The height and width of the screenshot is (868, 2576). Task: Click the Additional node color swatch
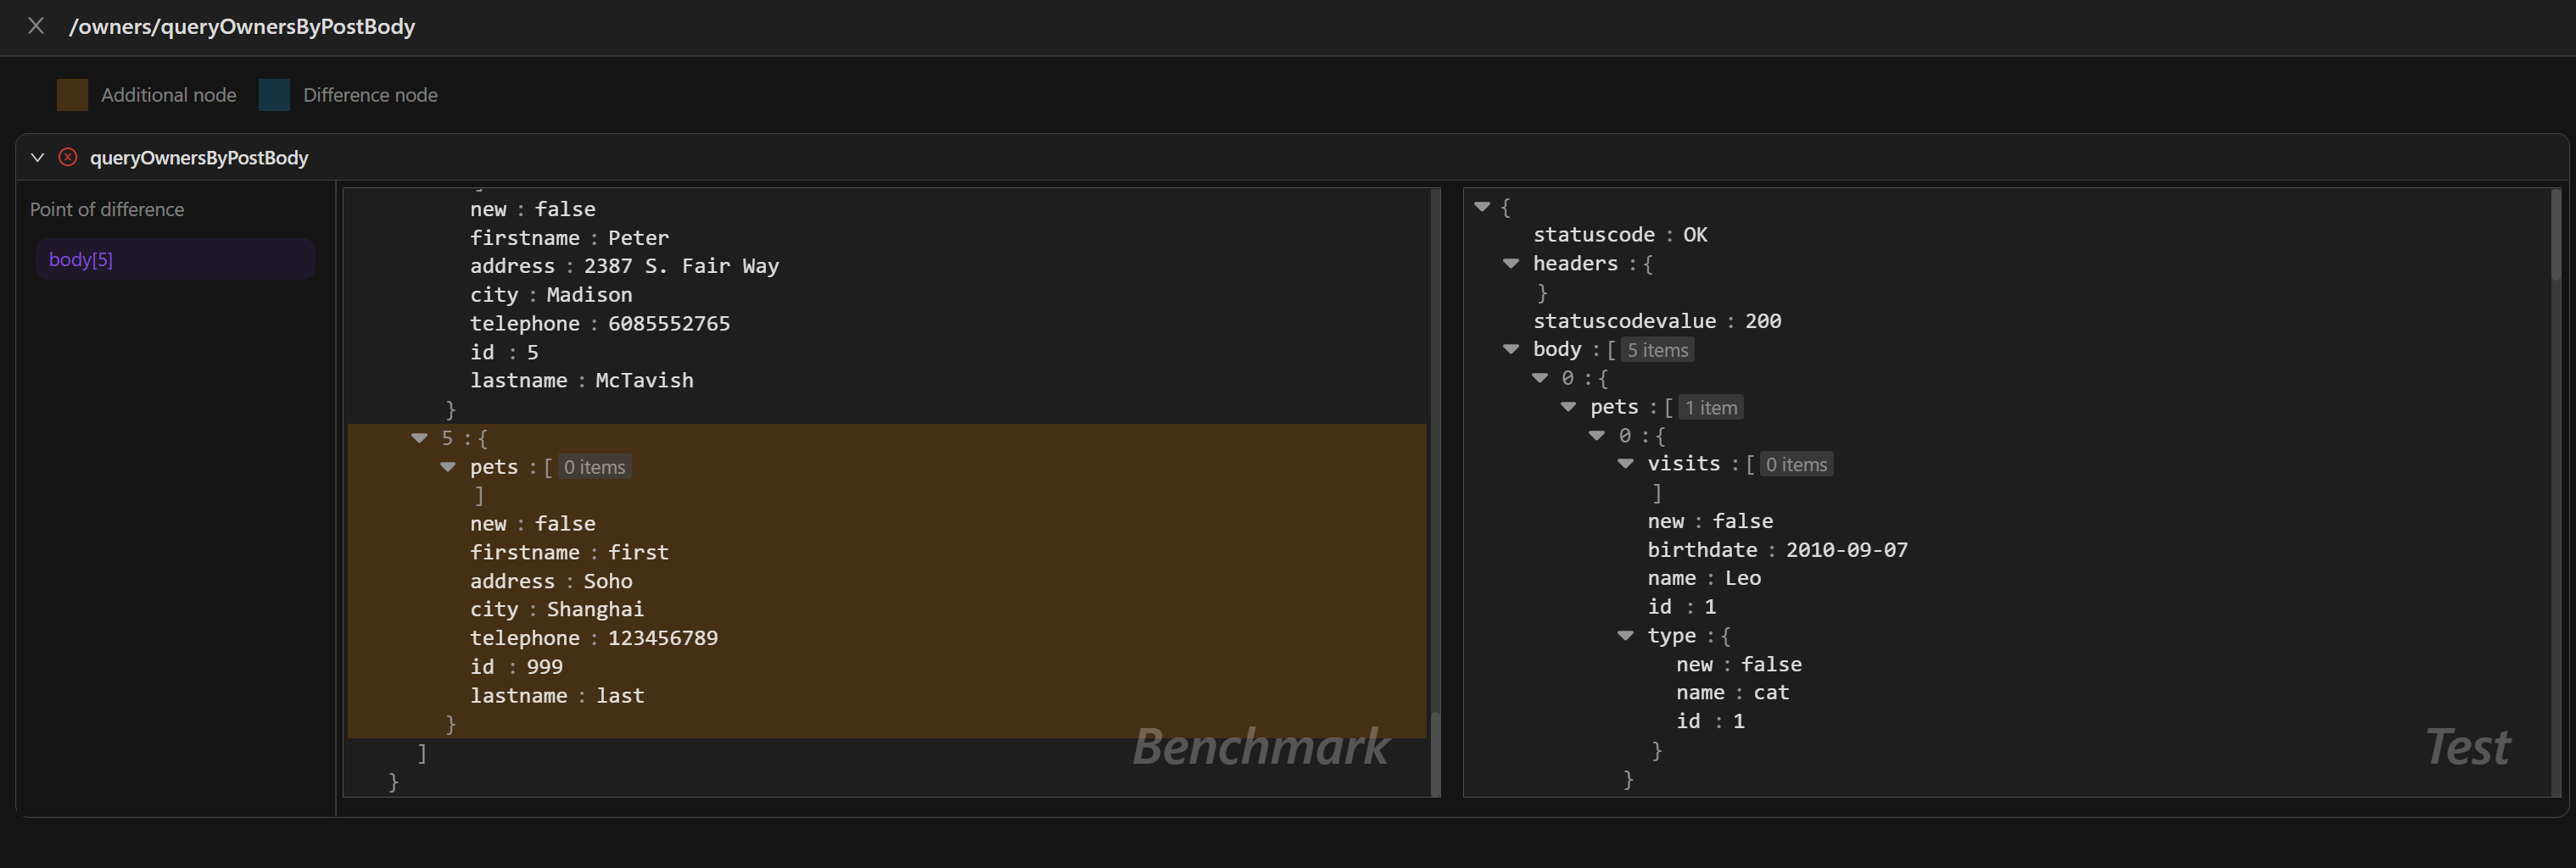click(72, 95)
